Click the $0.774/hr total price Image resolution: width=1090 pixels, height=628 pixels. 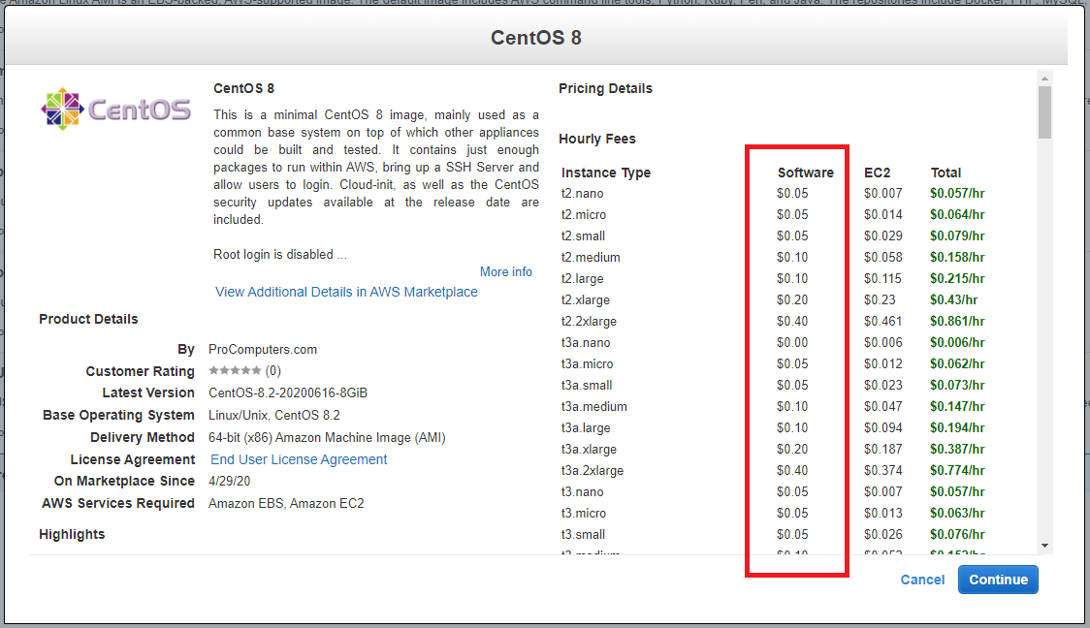click(957, 470)
